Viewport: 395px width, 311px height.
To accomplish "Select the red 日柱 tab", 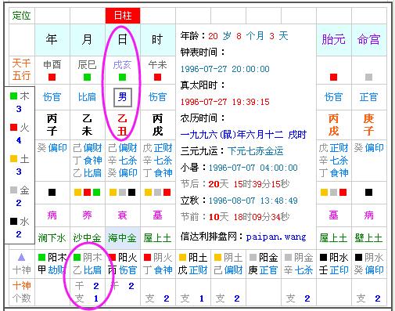I will (x=123, y=16).
